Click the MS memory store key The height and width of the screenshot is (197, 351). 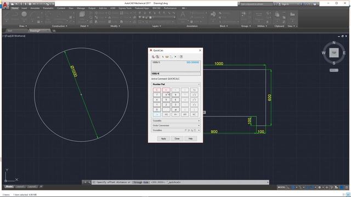click(x=166, y=114)
